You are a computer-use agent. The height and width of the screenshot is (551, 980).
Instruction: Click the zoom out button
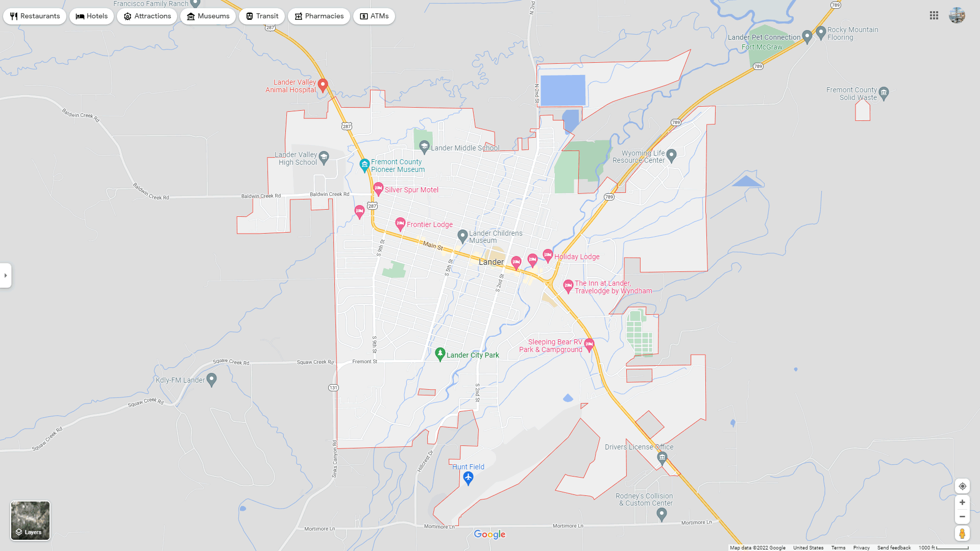(x=963, y=517)
